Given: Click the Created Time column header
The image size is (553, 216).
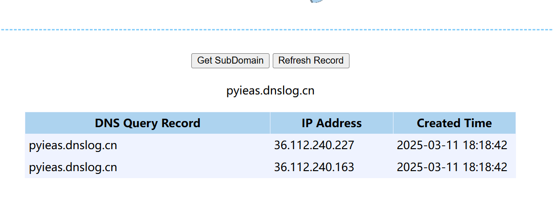Looking at the screenshot, I should [454, 123].
